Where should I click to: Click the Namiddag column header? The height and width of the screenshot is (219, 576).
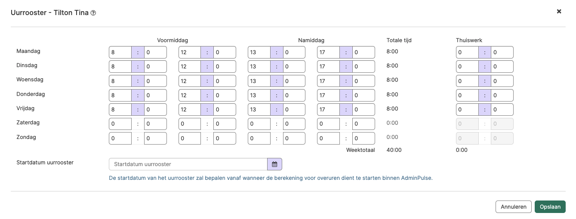(311, 40)
